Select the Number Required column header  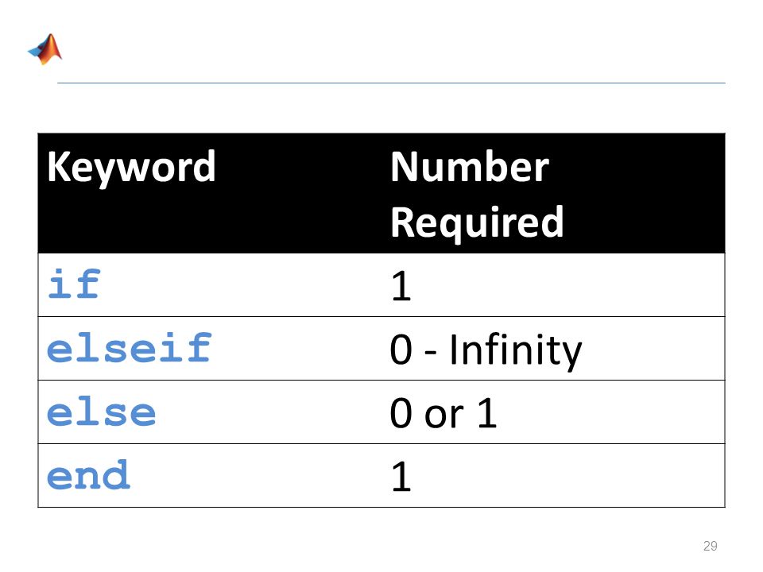click(x=477, y=194)
